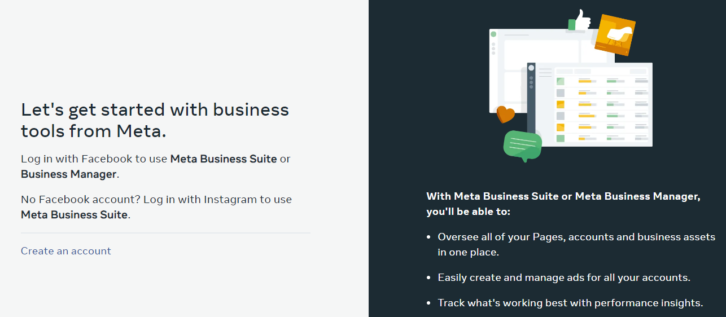Click the green chat bubble icon
The image size is (726, 317).
(x=522, y=146)
